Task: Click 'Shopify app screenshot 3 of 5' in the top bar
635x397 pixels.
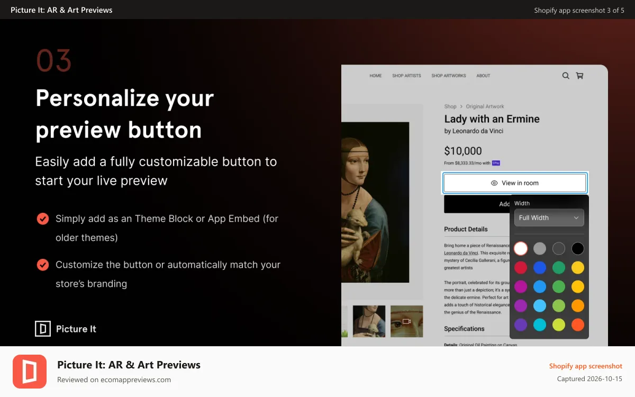Action: [579, 10]
